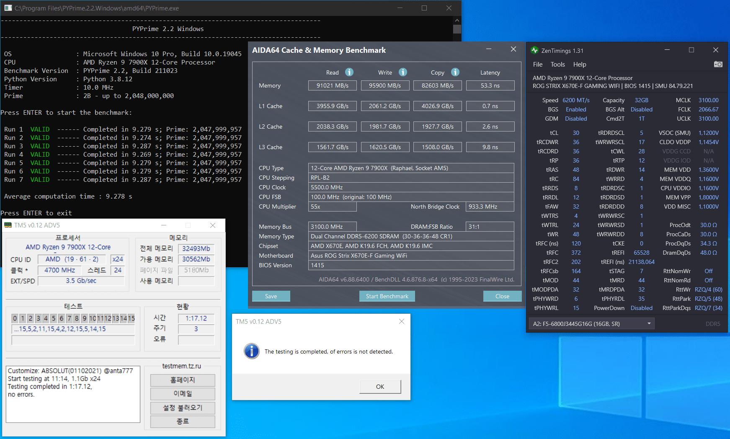730x439 pixels.
Task: Click the Read info icon in AIDA64
Action: [349, 72]
